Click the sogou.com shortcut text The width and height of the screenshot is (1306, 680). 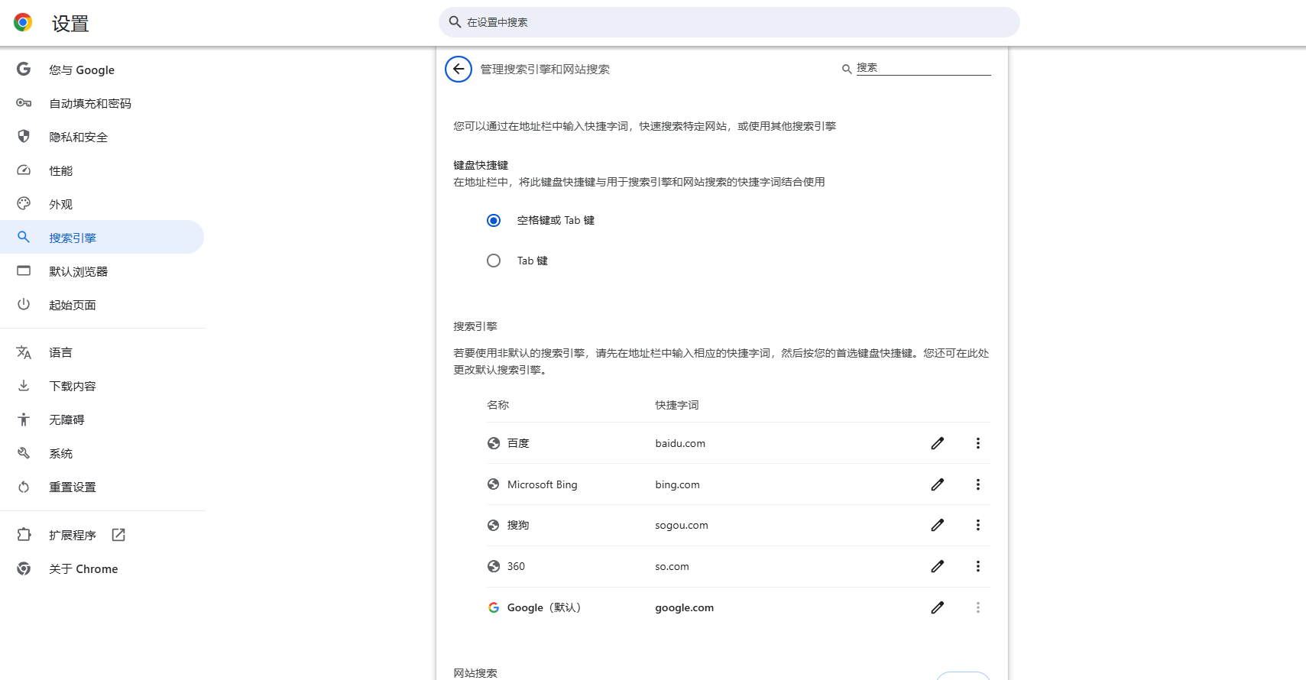(x=682, y=525)
